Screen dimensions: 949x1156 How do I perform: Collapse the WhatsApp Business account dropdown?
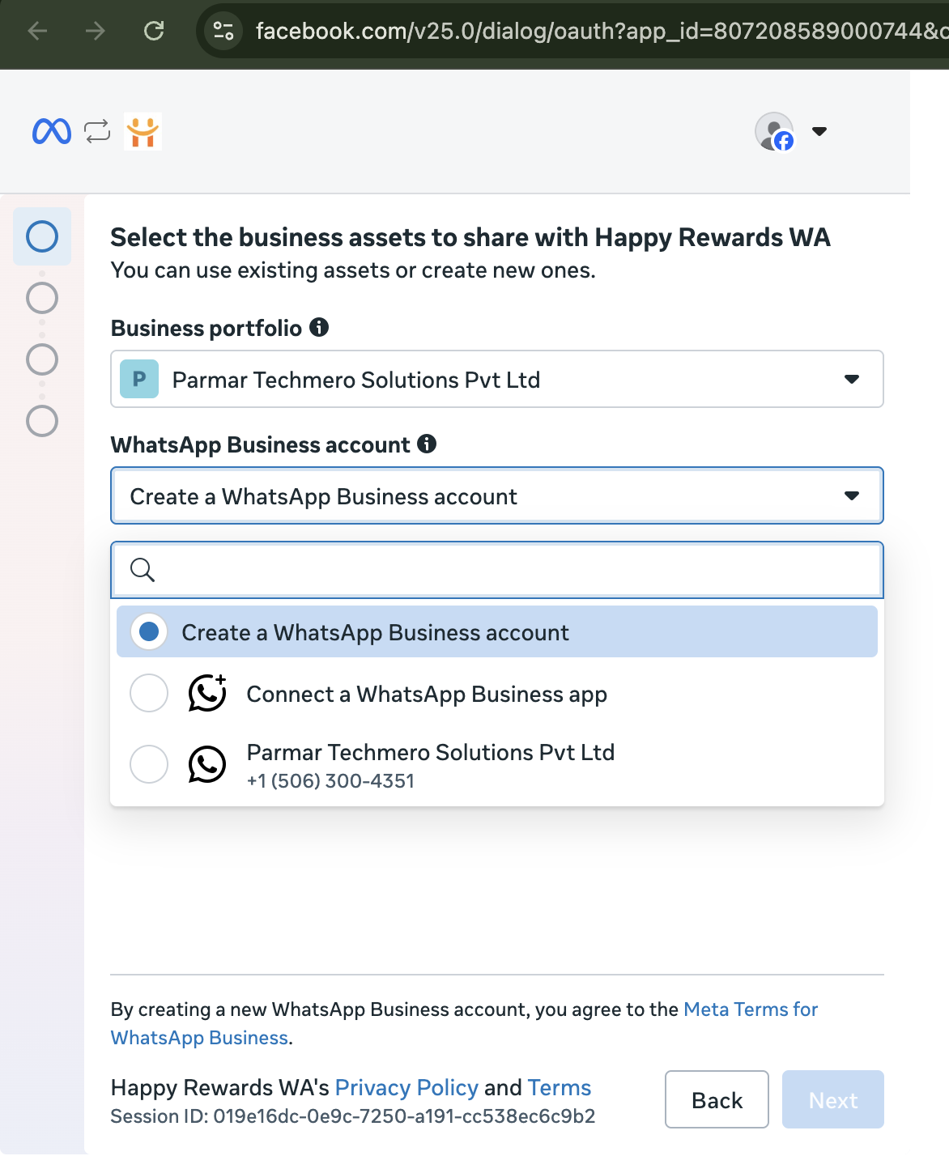pos(497,495)
